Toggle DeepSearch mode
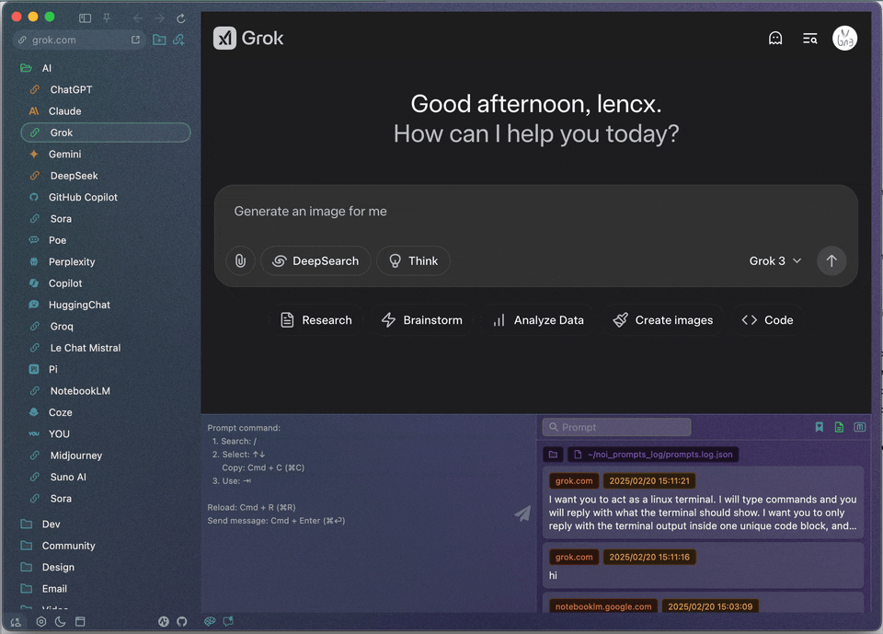The image size is (883, 634). (x=315, y=261)
